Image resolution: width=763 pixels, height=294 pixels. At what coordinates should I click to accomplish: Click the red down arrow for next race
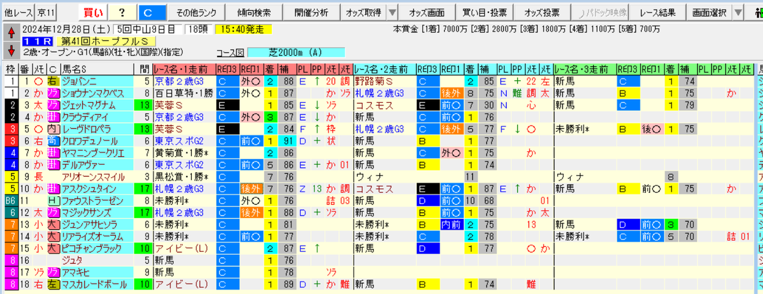point(11,50)
